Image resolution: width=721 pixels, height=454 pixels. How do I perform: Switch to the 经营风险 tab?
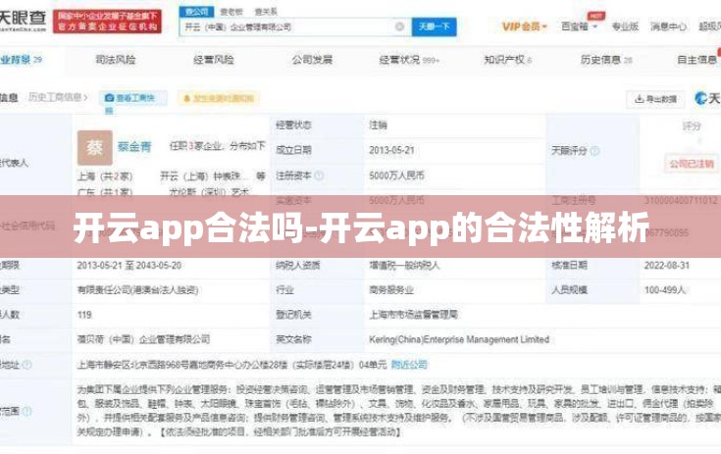click(214, 60)
